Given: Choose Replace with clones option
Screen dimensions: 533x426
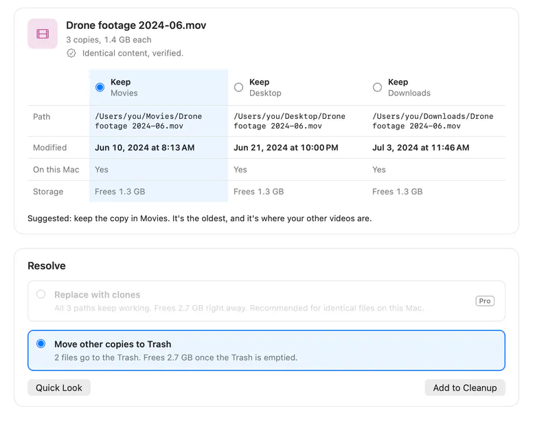Looking at the screenshot, I should point(266,301).
